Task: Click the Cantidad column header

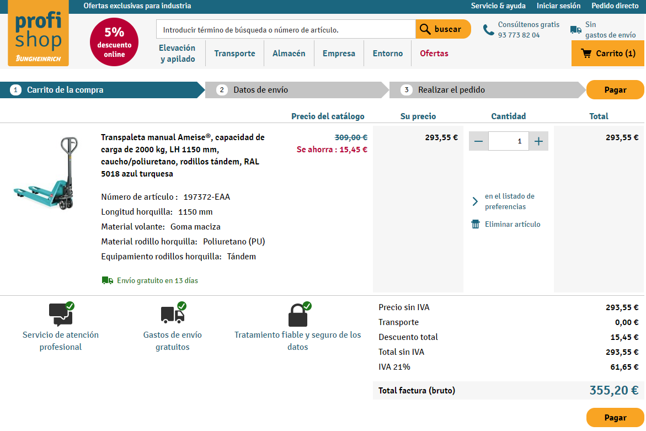Action: (509, 116)
